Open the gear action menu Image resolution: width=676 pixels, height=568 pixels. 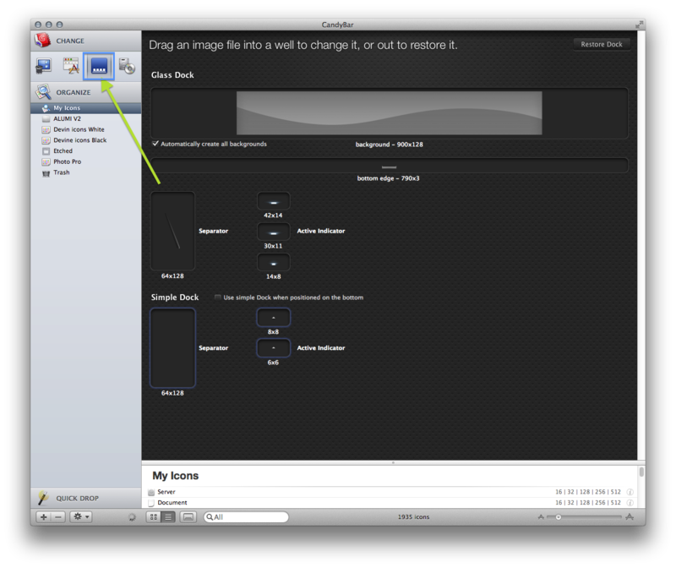point(80,516)
